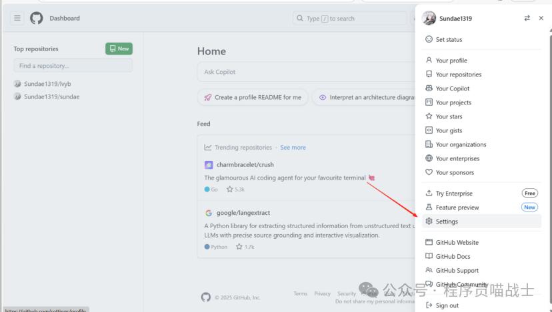Click the See more trending link
The width and height of the screenshot is (552, 312).
[x=293, y=148]
